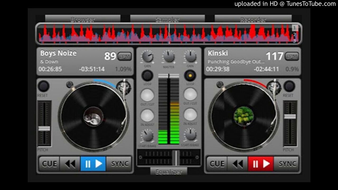The height and width of the screenshot is (190, 338).
Task: Select waveform view 1
Action: 295,27
